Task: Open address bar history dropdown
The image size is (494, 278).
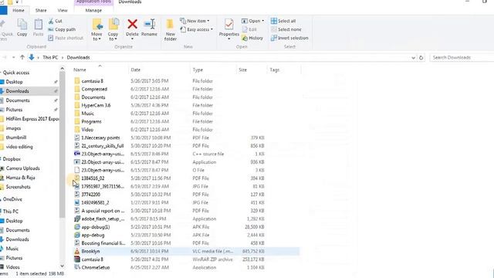Action: click(x=413, y=58)
